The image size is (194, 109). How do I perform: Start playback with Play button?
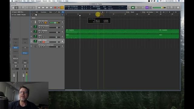[51, 8]
